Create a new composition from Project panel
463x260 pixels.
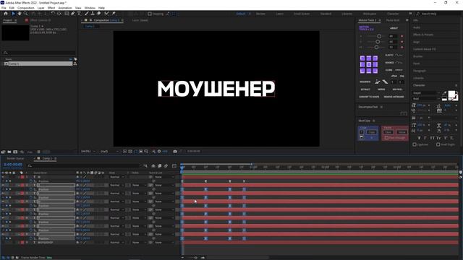coord(15,152)
